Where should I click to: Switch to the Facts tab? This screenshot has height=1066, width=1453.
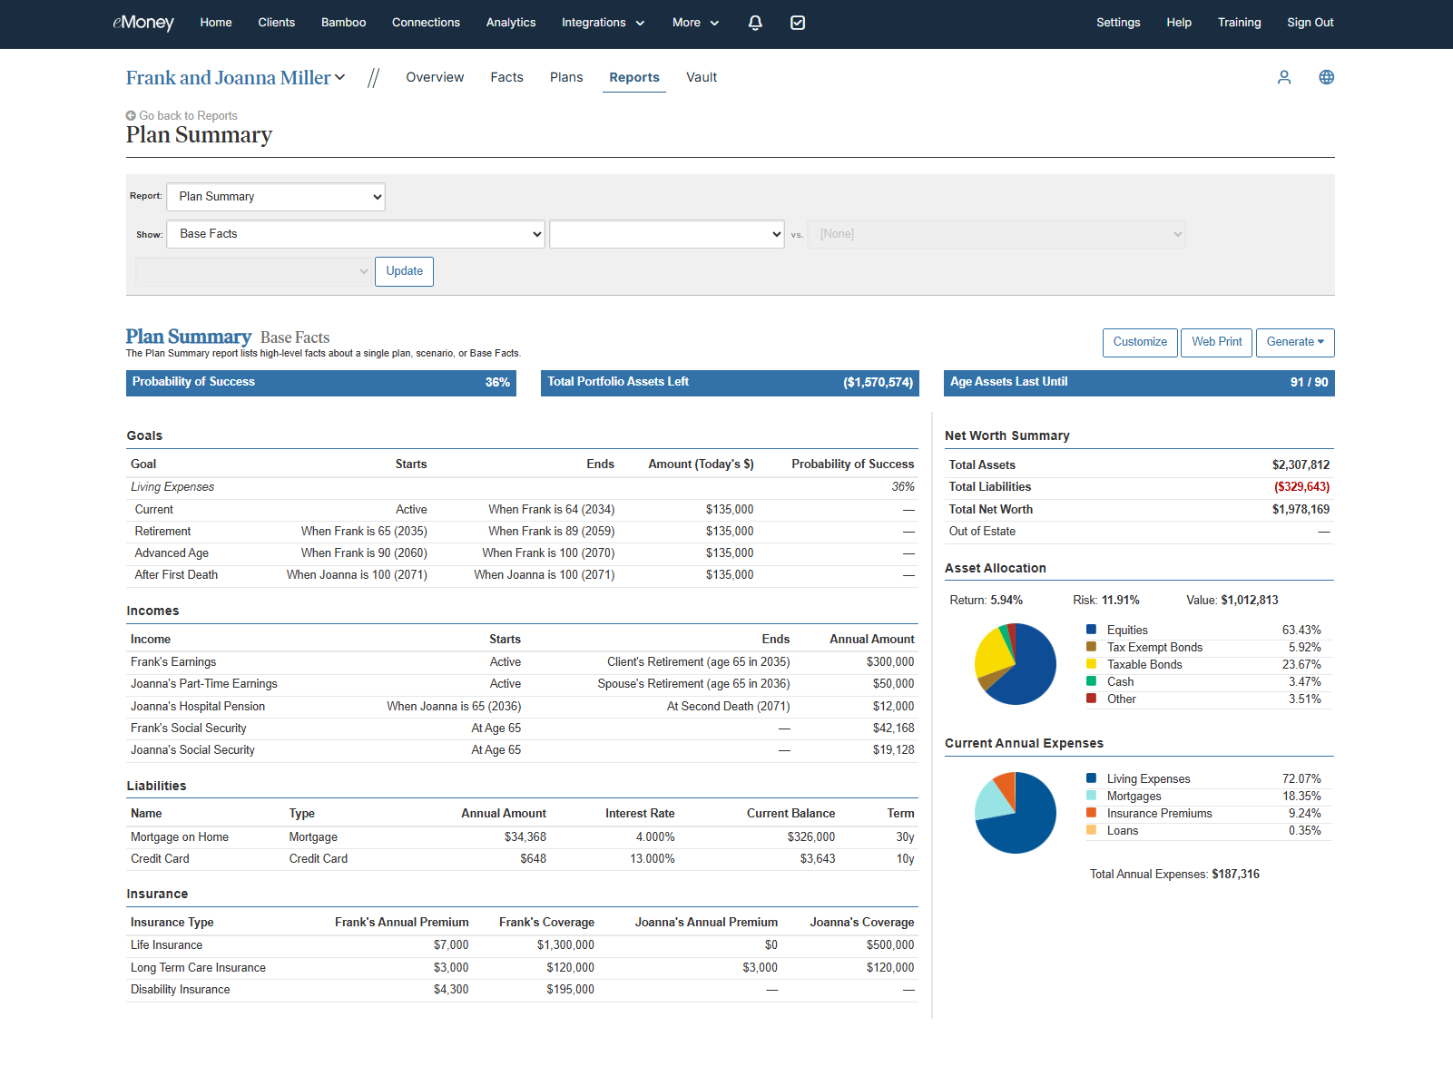(506, 78)
